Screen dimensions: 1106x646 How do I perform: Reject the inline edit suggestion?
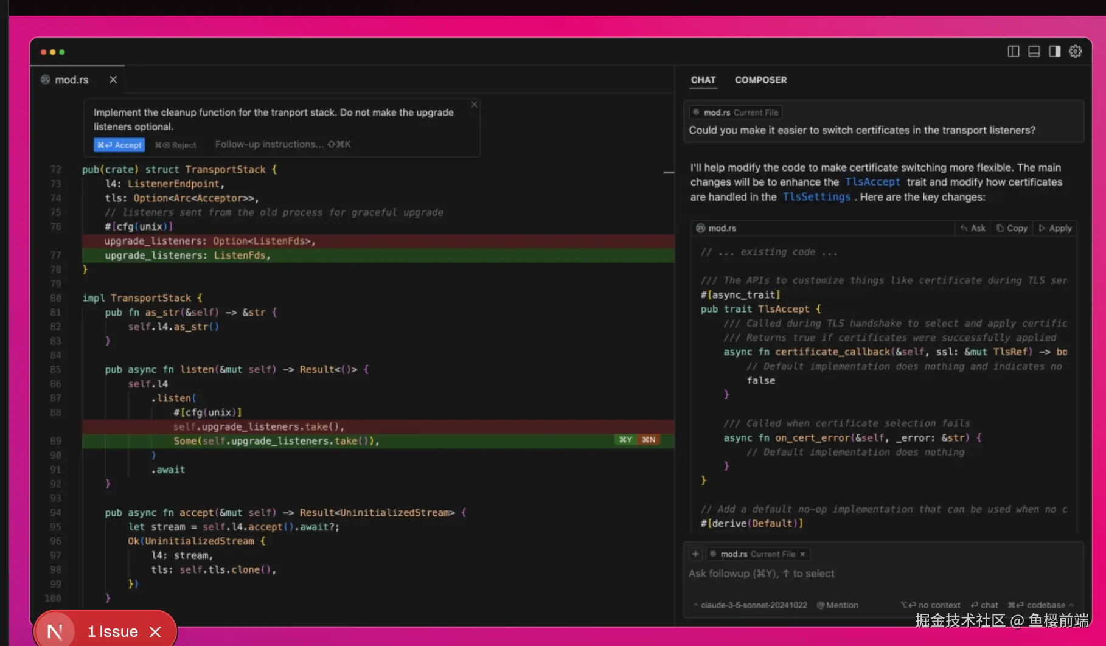coord(175,145)
